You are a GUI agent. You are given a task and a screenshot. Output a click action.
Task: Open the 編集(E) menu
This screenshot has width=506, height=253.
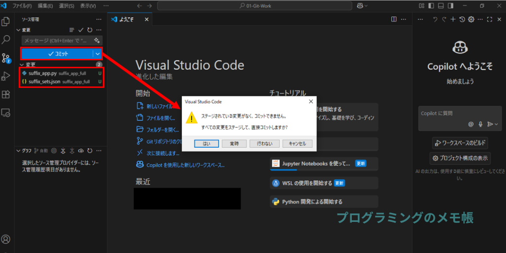pyautogui.click(x=45, y=6)
